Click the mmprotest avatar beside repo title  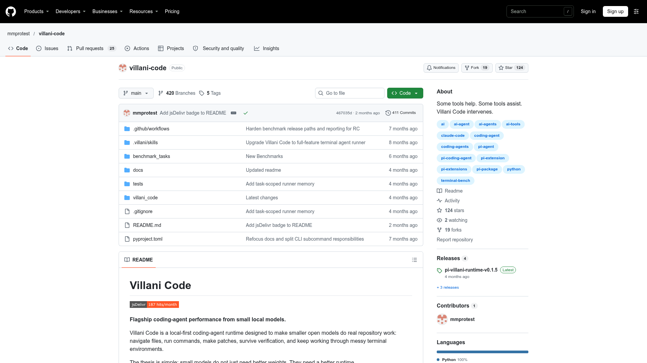(x=123, y=68)
